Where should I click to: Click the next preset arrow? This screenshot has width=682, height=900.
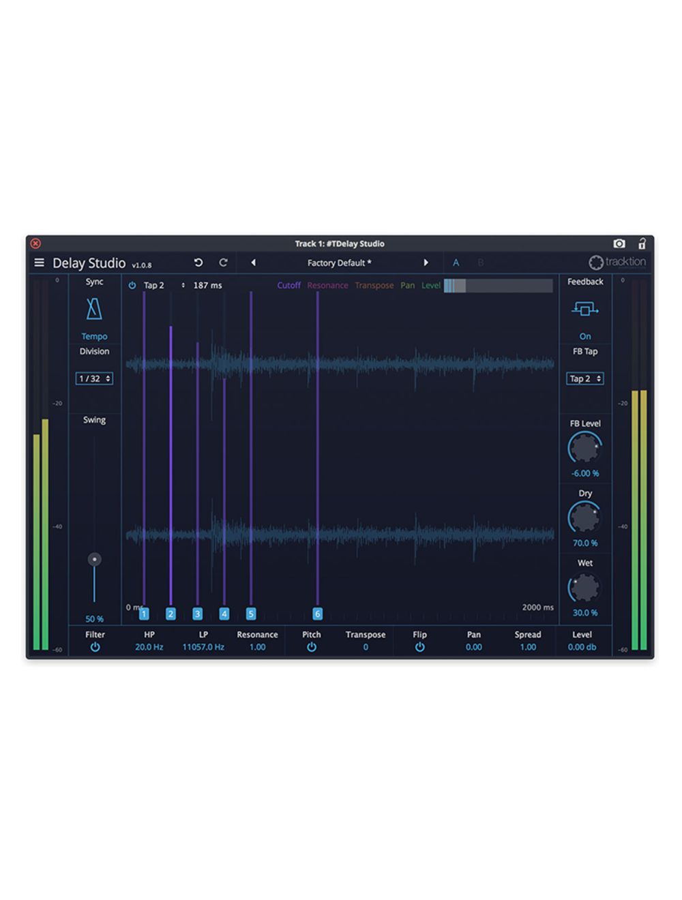tap(427, 262)
